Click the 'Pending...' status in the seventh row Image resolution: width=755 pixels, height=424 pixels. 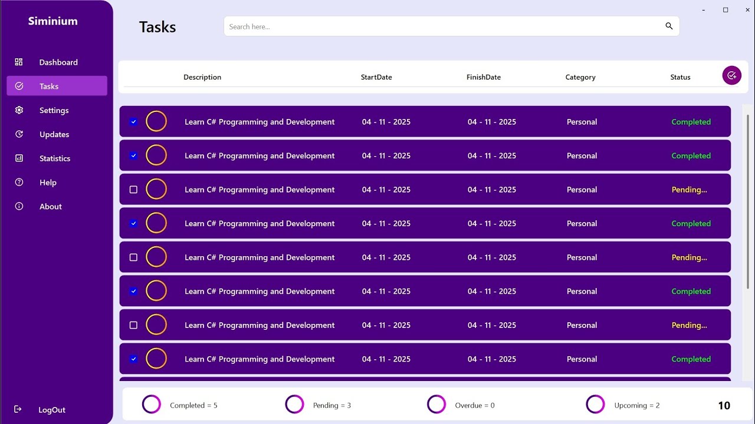[x=689, y=325]
